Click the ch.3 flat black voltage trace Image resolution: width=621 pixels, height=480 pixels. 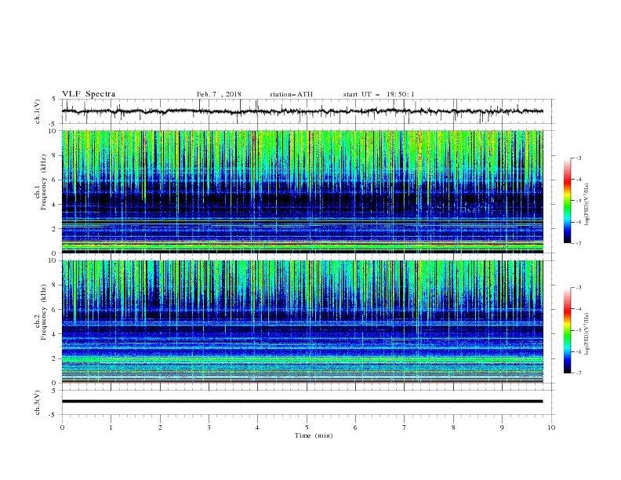(302, 402)
